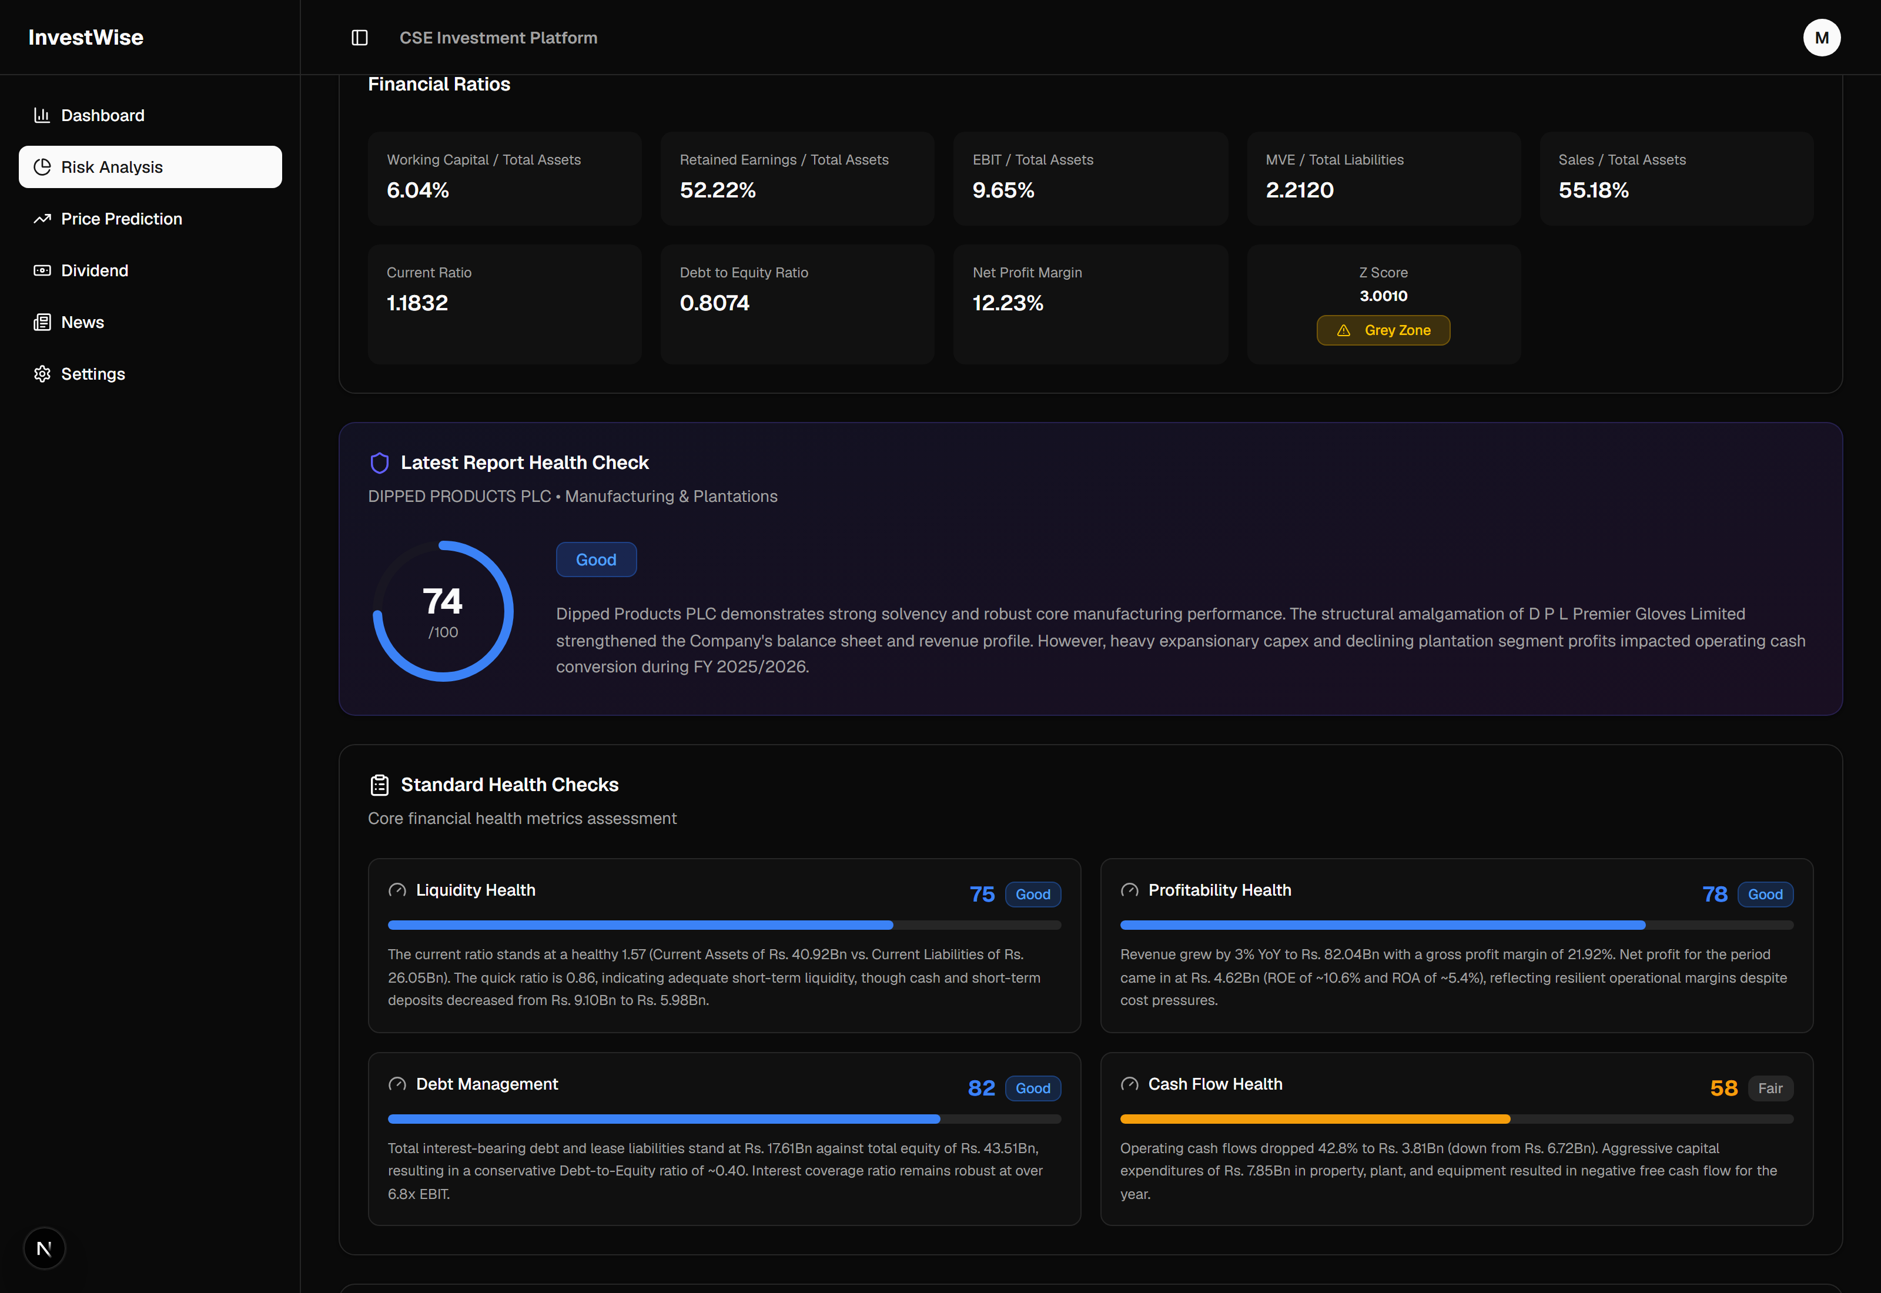Click the Next.js N badge icon
Viewport: 1881px width, 1293px height.
(x=45, y=1248)
